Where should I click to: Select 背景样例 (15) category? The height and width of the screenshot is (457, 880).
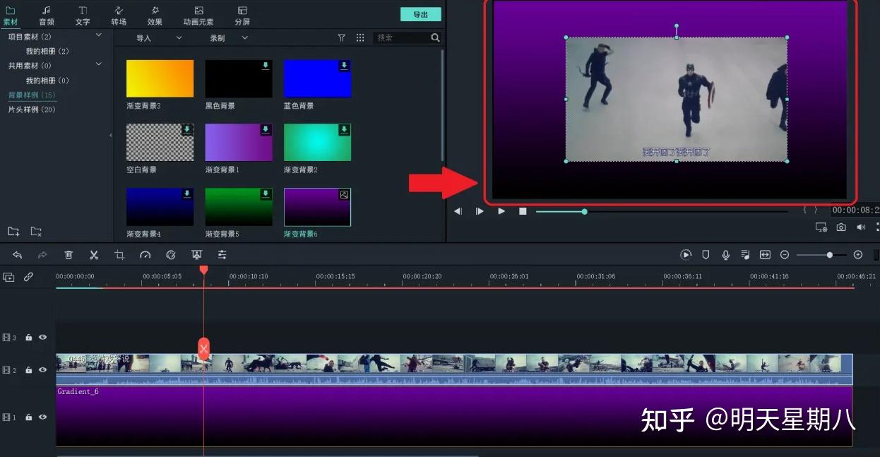tap(32, 95)
